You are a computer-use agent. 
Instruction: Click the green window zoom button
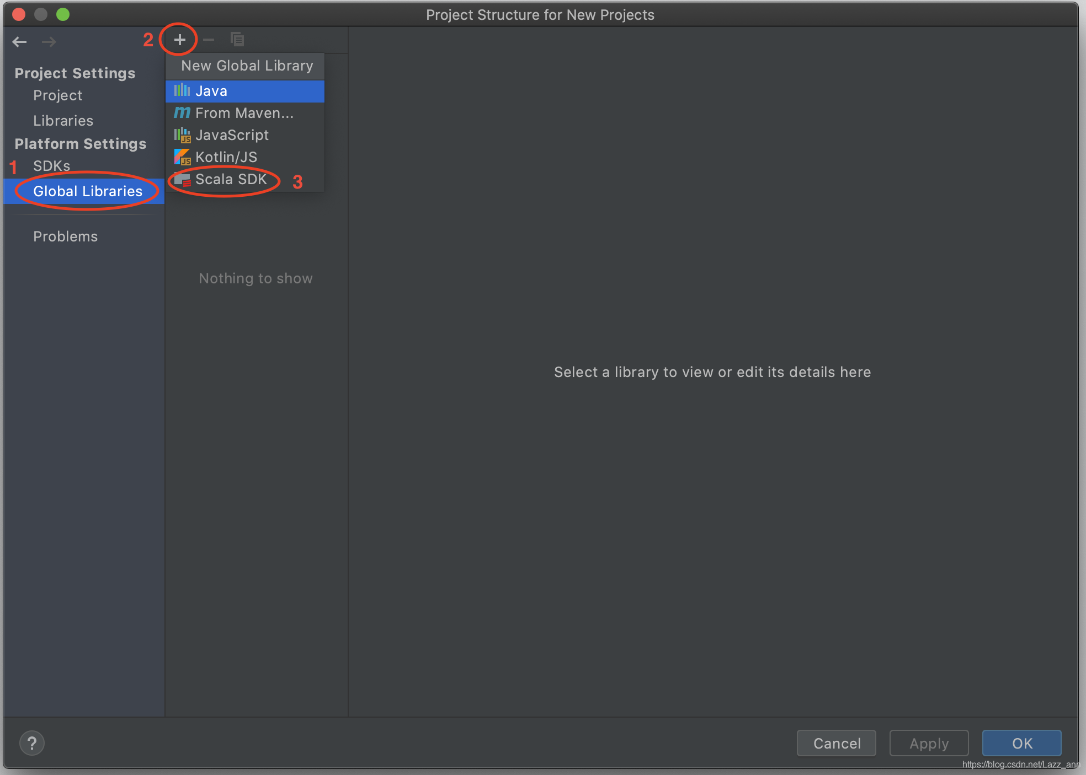tap(63, 14)
